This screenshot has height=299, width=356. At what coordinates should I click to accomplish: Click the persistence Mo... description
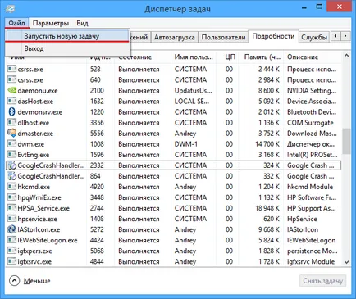[x=312, y=251]
